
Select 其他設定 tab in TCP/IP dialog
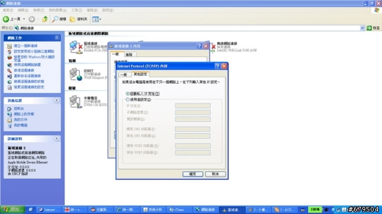140,74
